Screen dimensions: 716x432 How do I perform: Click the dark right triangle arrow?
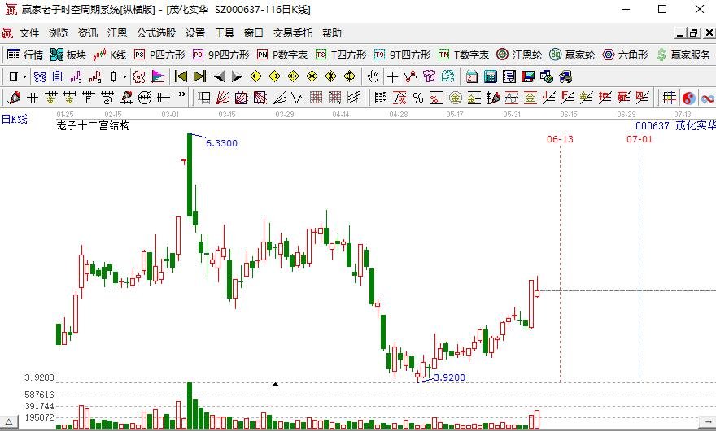coord(237,76)
